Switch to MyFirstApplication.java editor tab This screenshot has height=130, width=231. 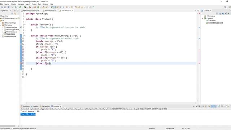click(30, 10)
